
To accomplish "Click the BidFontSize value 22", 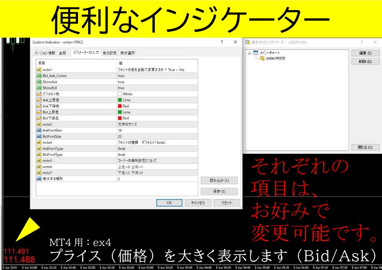I will point(120,137).
